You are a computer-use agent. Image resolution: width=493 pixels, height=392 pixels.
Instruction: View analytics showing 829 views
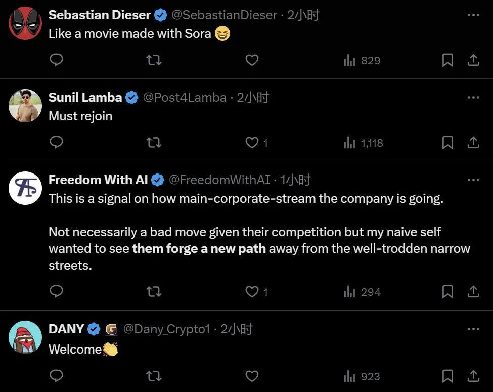(x=362, y=60)
